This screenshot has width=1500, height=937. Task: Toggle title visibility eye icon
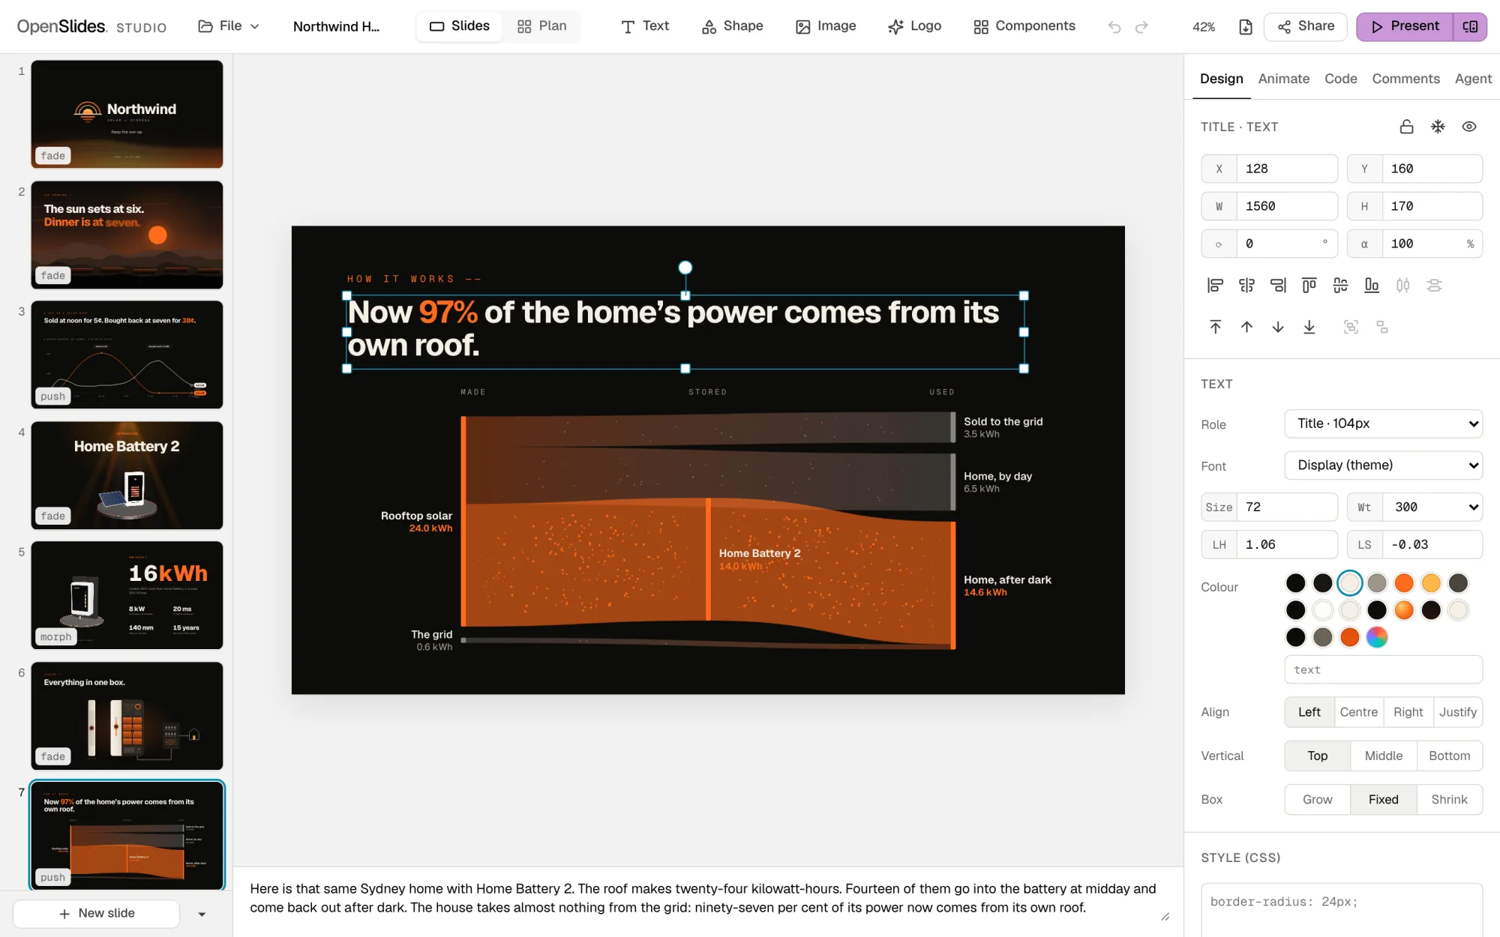(x=1469, y=127)
